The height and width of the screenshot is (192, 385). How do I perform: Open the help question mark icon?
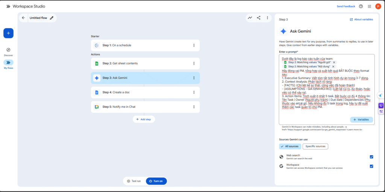[361, 6]
